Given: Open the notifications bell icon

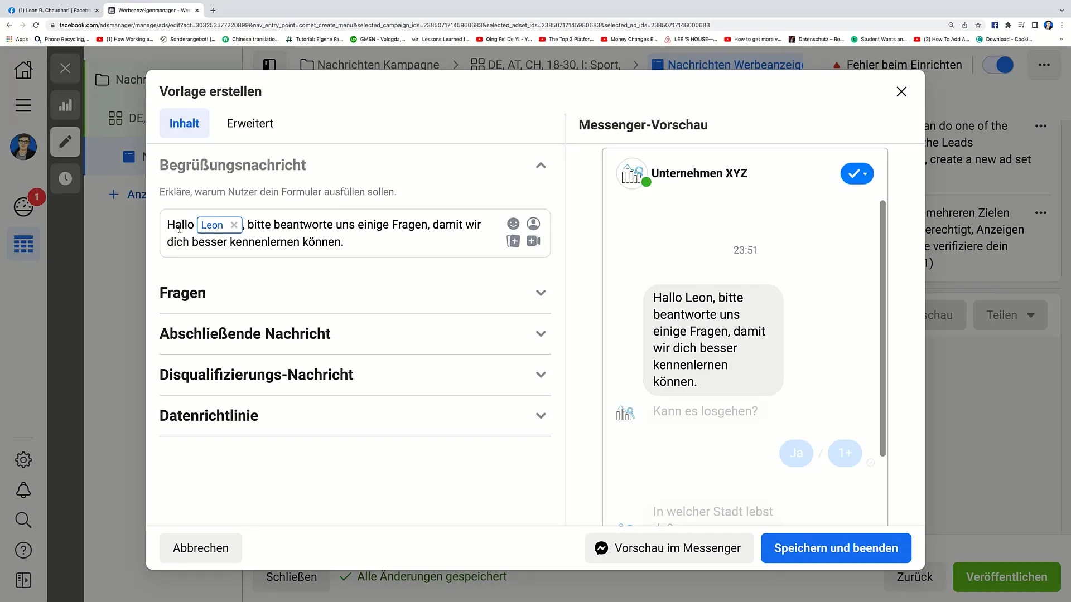Looking at the screenshot, I should click(x=23, y=490).
